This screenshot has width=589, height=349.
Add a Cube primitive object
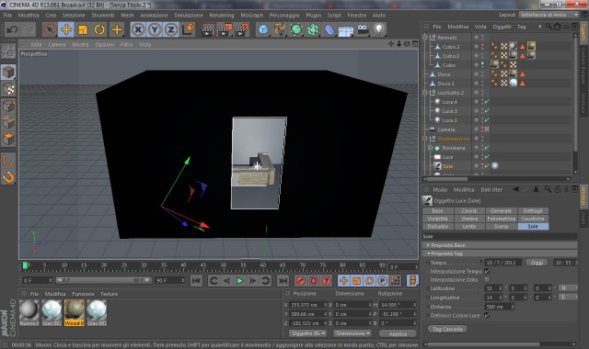click(263, 29)
